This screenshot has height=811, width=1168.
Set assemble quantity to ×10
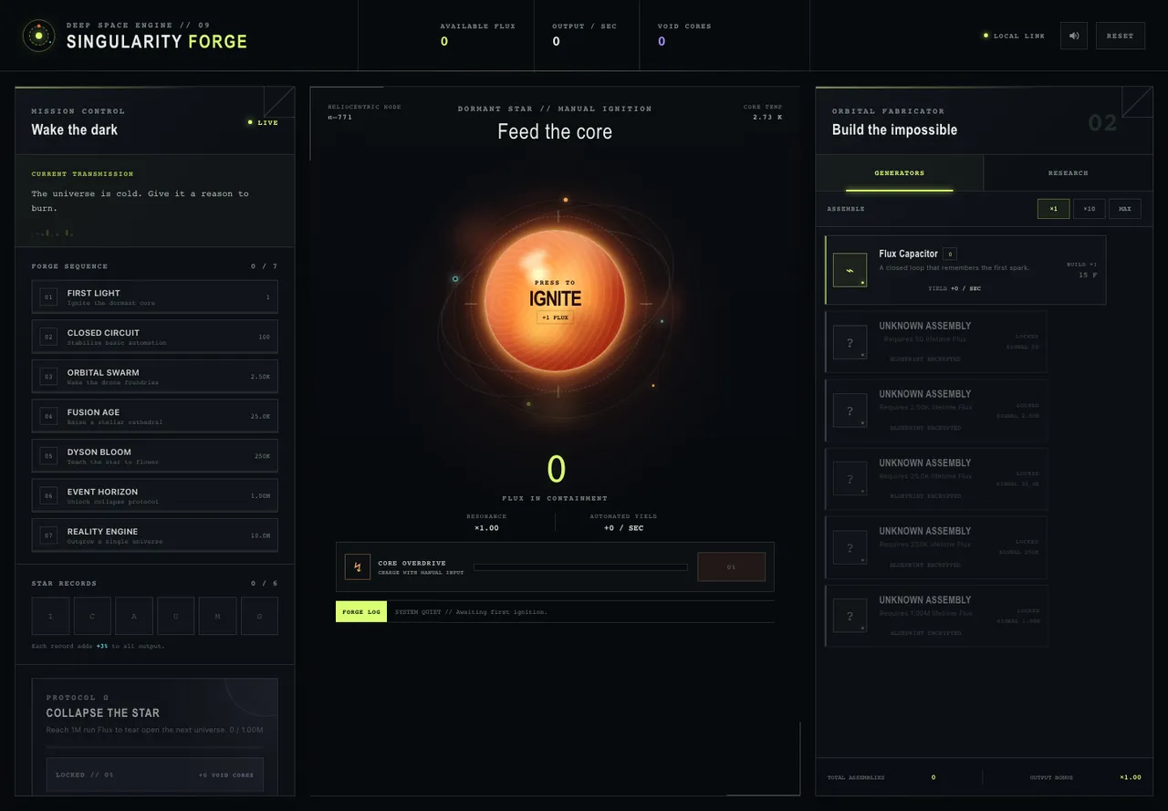click(1089, 209)
